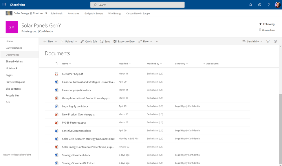Screen dimensions: 282x166
Task: Click in the Search box
Action: click(138, 5)
